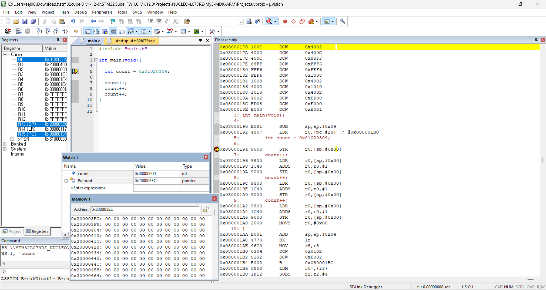Expand the xPSR register node
546x290 pixels.
[x=12, y=139]
